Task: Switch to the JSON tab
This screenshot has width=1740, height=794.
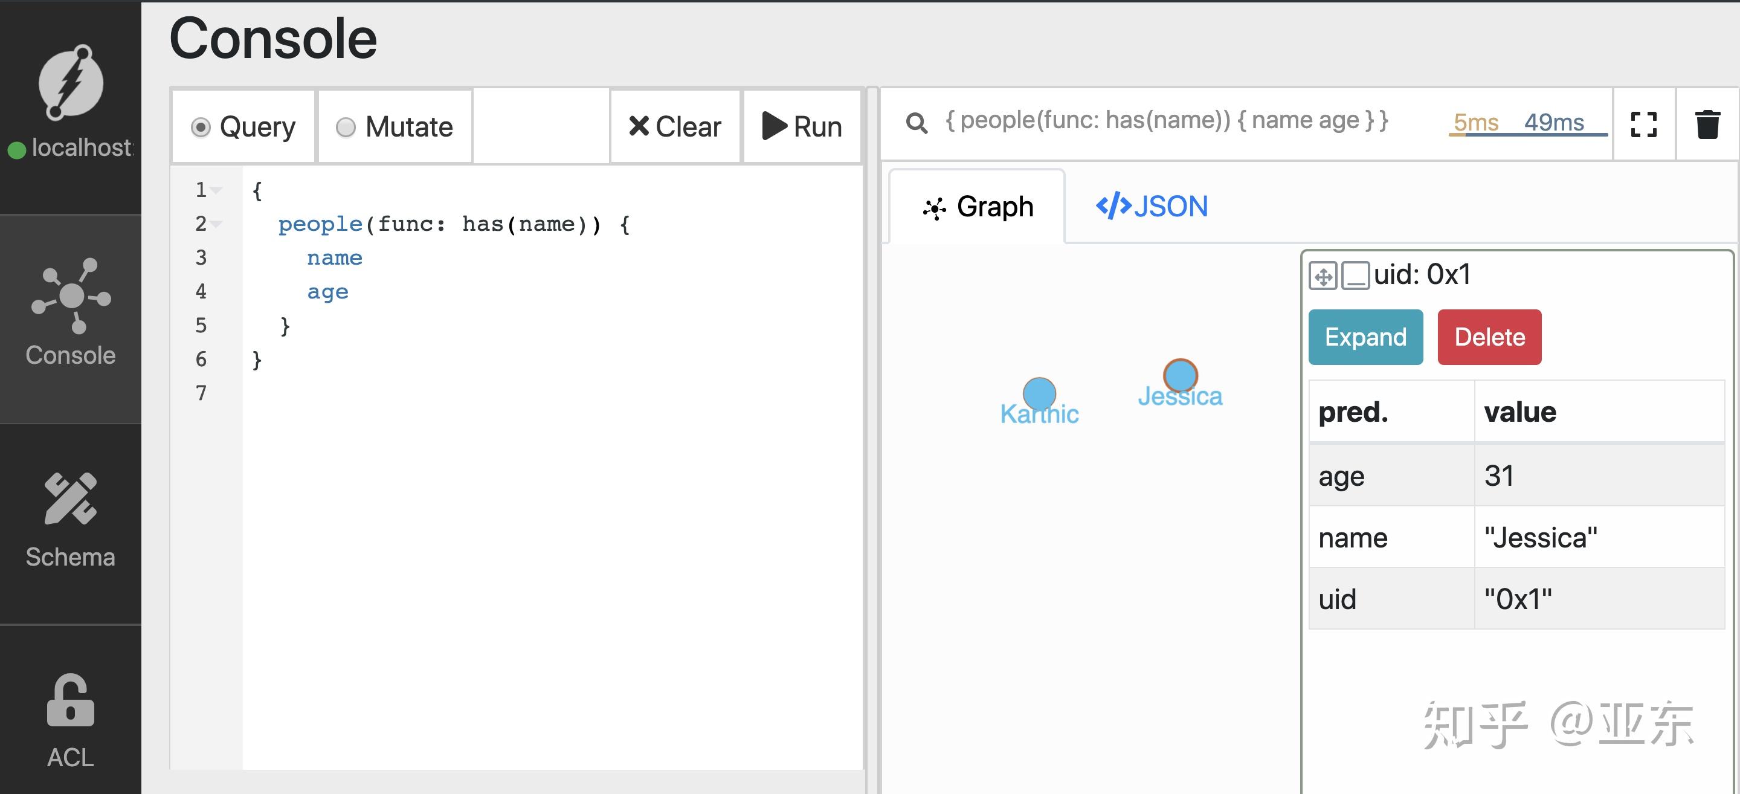Action: click(x=1152, y=207)
